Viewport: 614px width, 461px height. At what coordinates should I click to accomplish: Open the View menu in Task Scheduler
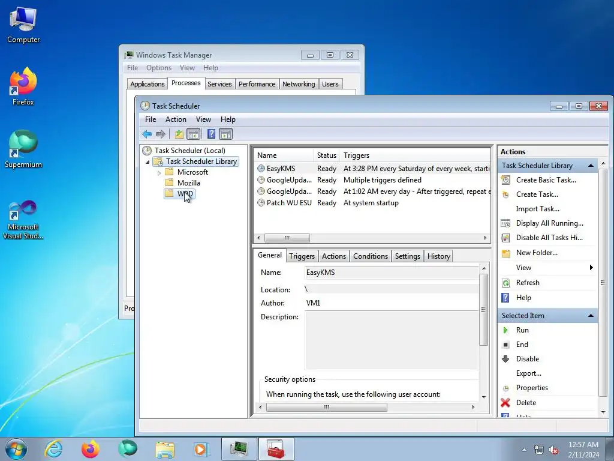click(x=203, y=119)
